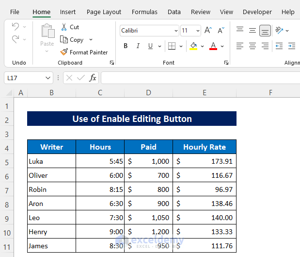Switch to the Formulas tab

coord(144,12)
